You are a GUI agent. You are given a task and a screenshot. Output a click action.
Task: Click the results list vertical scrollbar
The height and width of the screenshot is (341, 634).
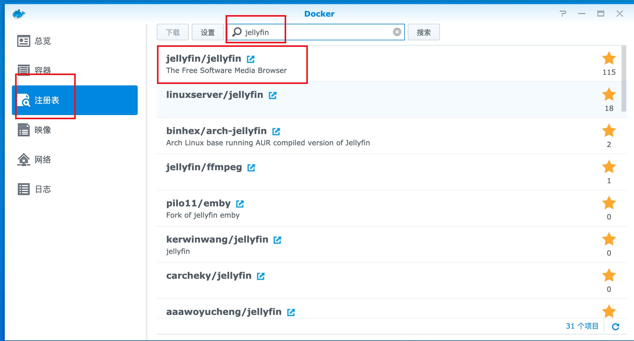tap(624, 79)
